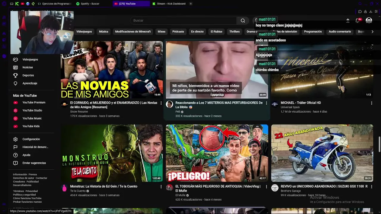This screenshot has width=381, height=214.
Task: Select Thrillers chip
Action: (235, 32)
